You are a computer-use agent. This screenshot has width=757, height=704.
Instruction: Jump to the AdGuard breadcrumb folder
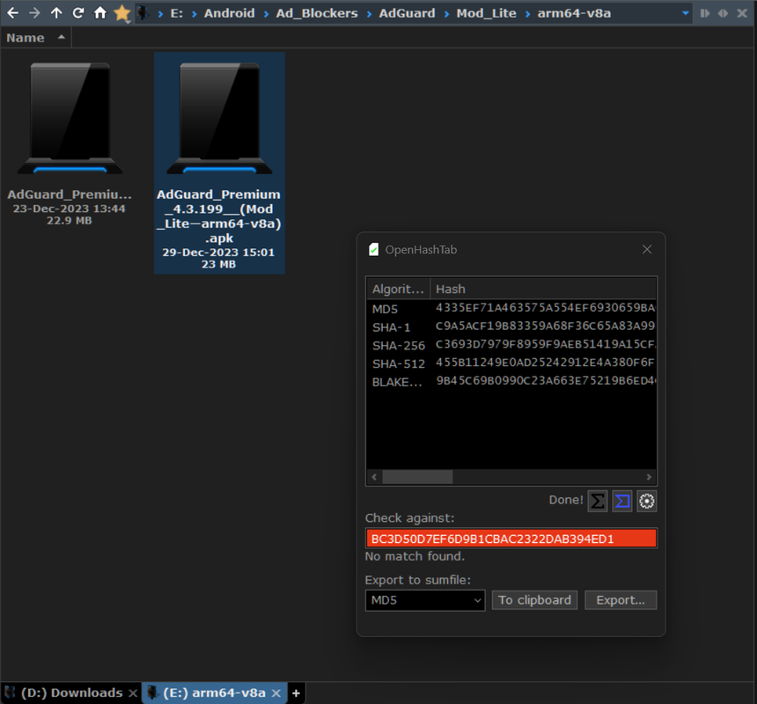407,13
